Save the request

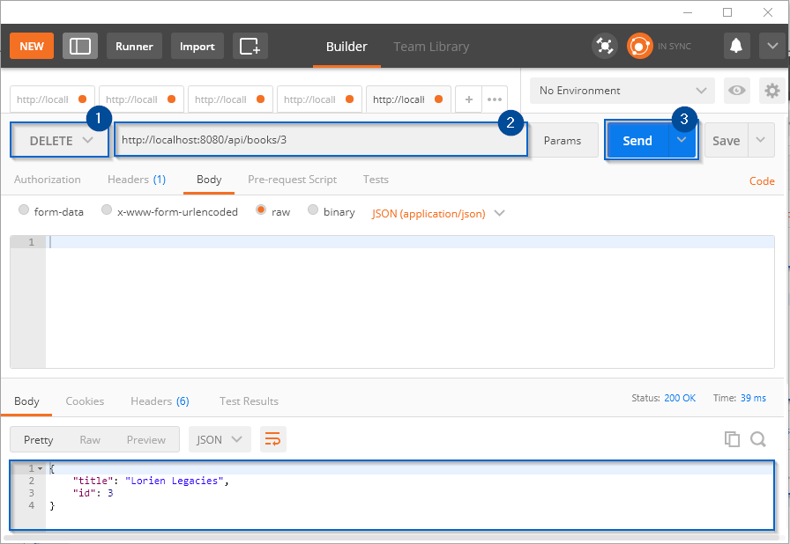(x=726, y=141)
